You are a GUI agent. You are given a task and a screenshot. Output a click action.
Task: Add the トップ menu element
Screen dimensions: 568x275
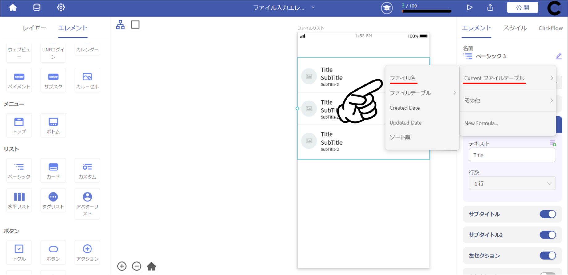(19, 125)
